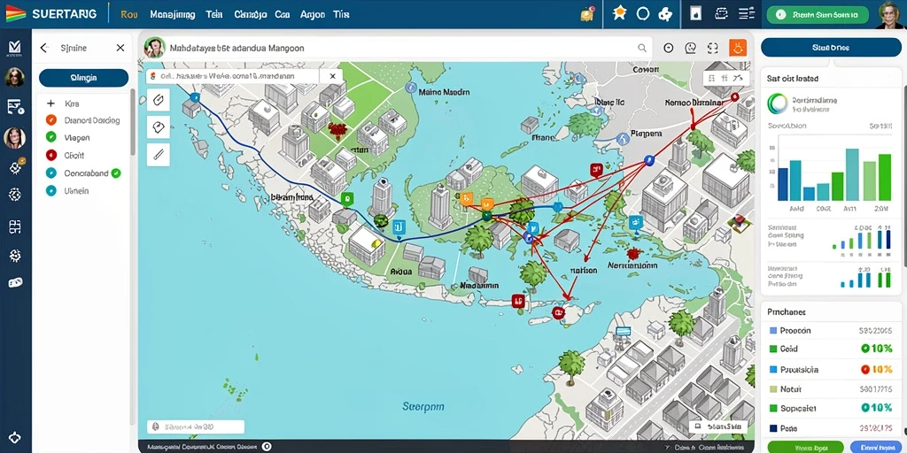Toggle the orange Dranonl Dancing check
The height and width of the screenshot is (453, 907).
50,120
